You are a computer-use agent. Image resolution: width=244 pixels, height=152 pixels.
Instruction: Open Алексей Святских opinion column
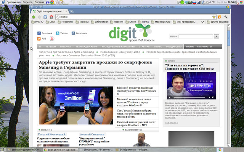coord(92,134)
